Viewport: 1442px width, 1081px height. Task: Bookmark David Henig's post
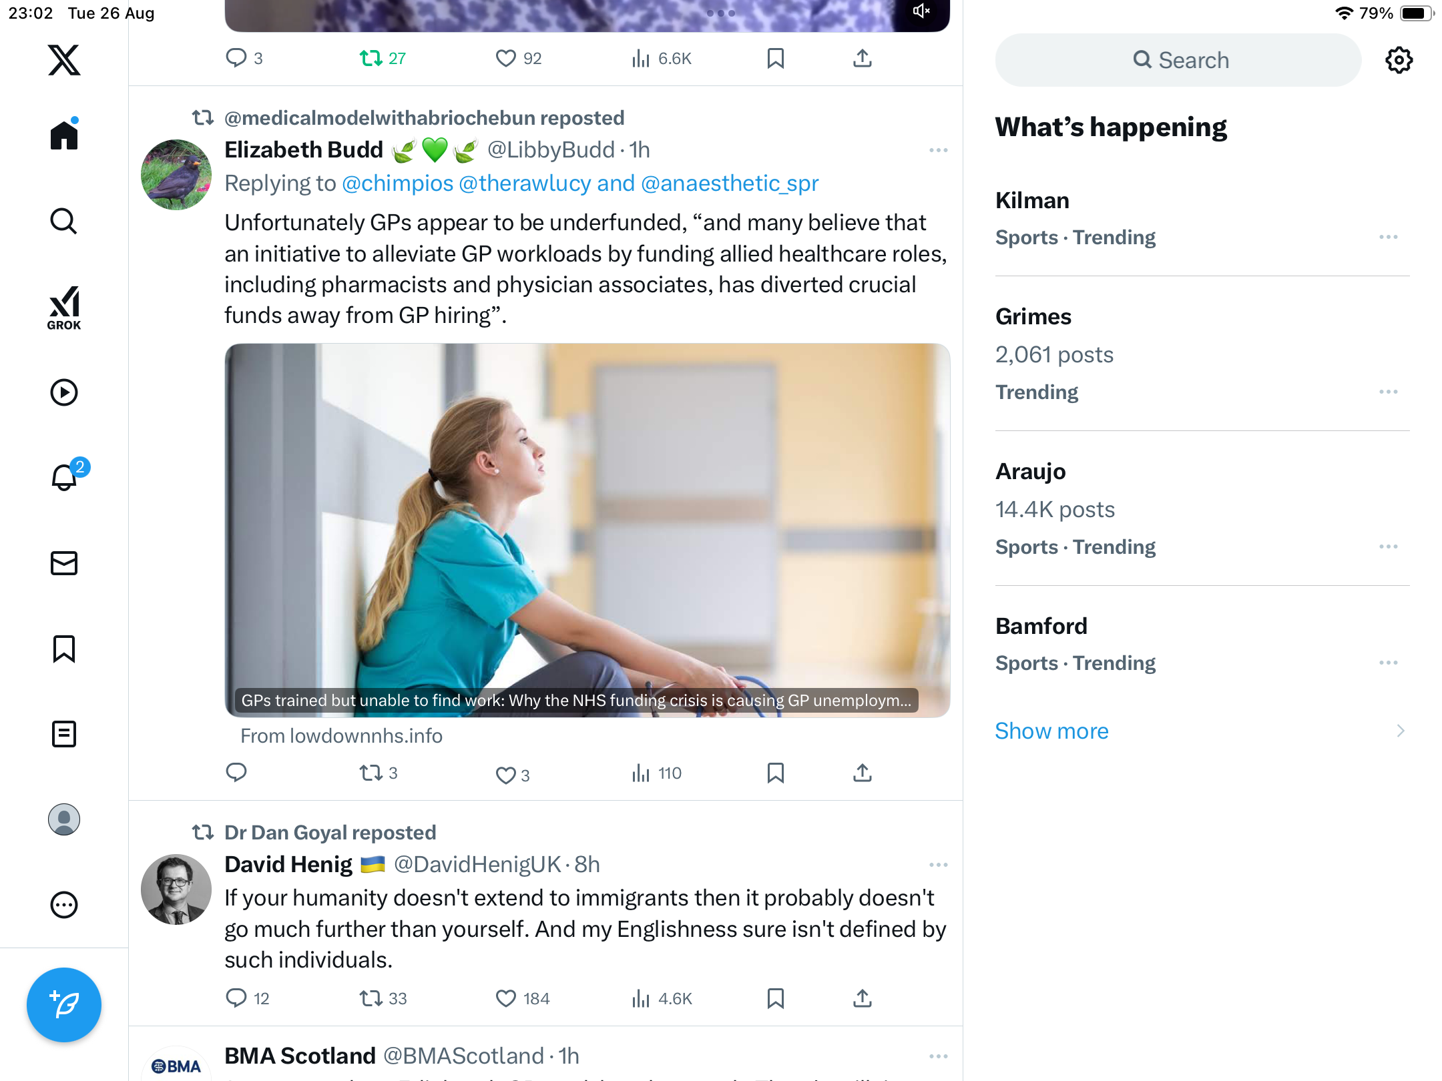(x=775, y=998)
